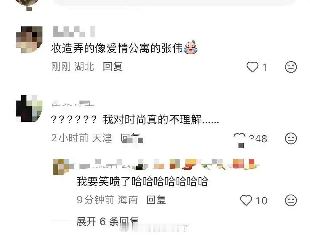
Task: Like the 爱情公寓的张伟 comment
Action: tap(253, 67)
